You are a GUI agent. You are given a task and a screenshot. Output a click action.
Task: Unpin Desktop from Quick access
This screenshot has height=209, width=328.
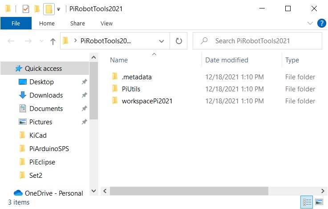click(84, 82)
